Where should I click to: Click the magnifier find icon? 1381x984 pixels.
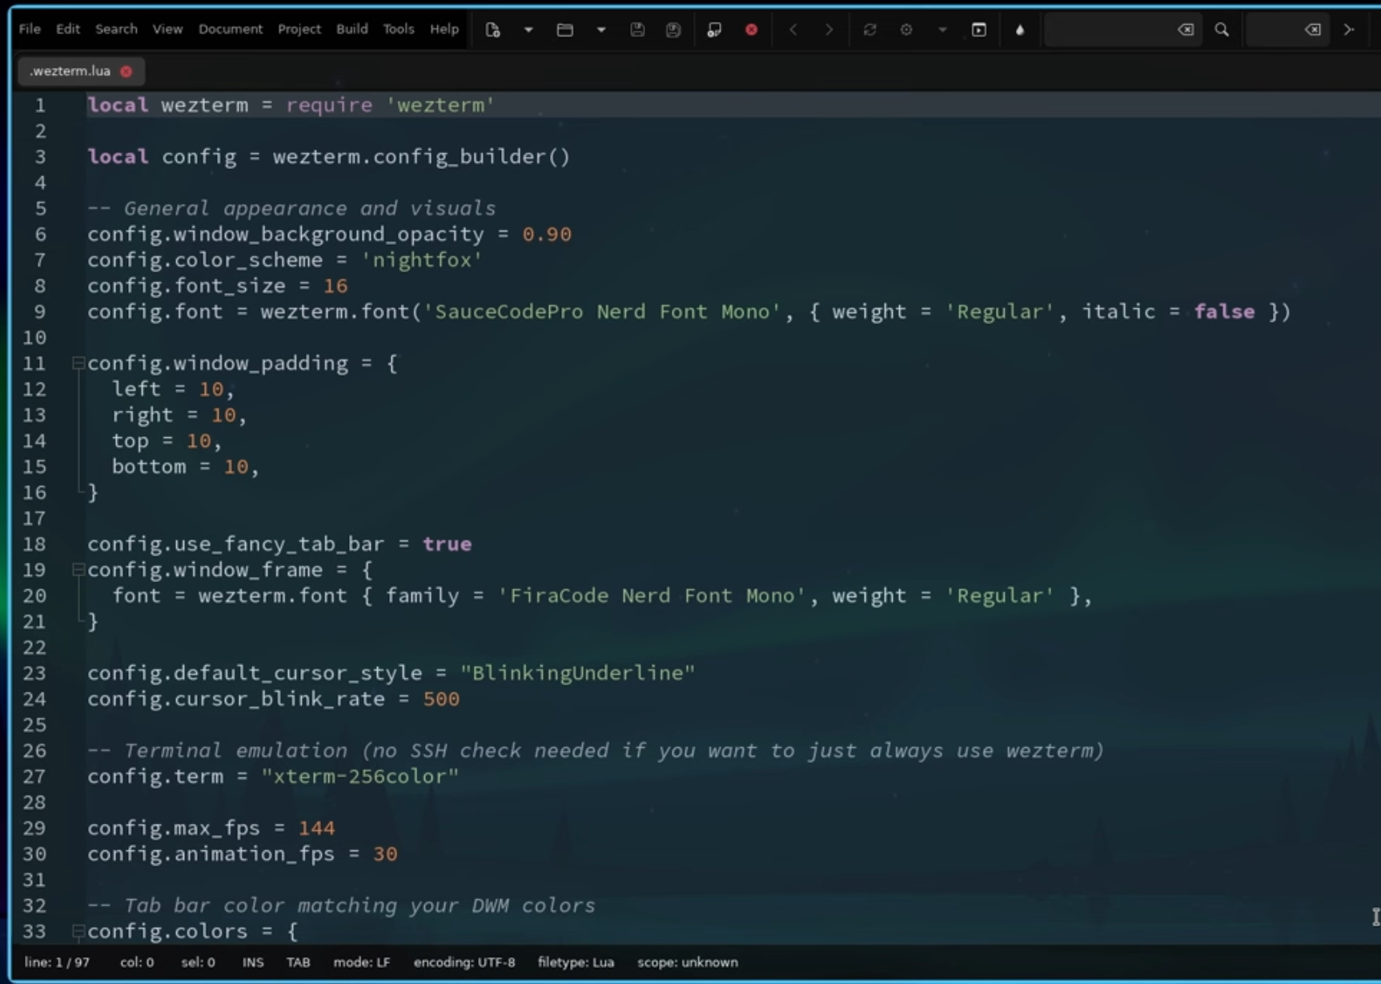point(1222,30)
